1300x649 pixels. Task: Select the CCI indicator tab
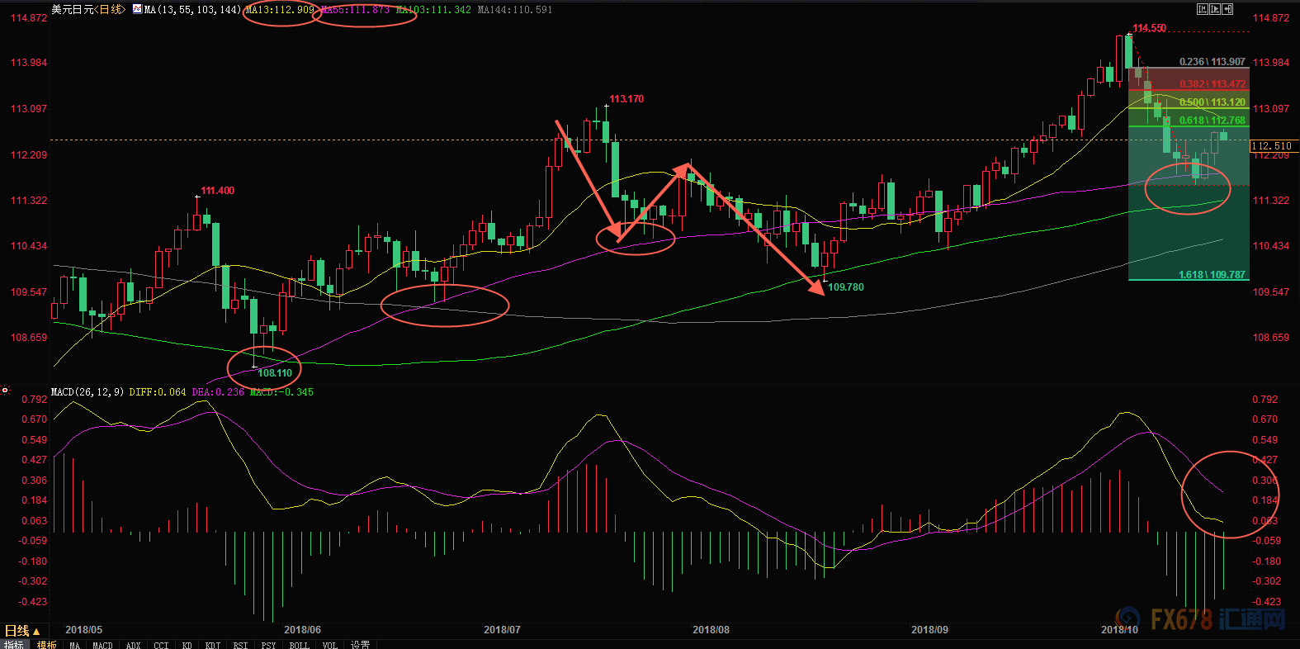coord(161,645)
